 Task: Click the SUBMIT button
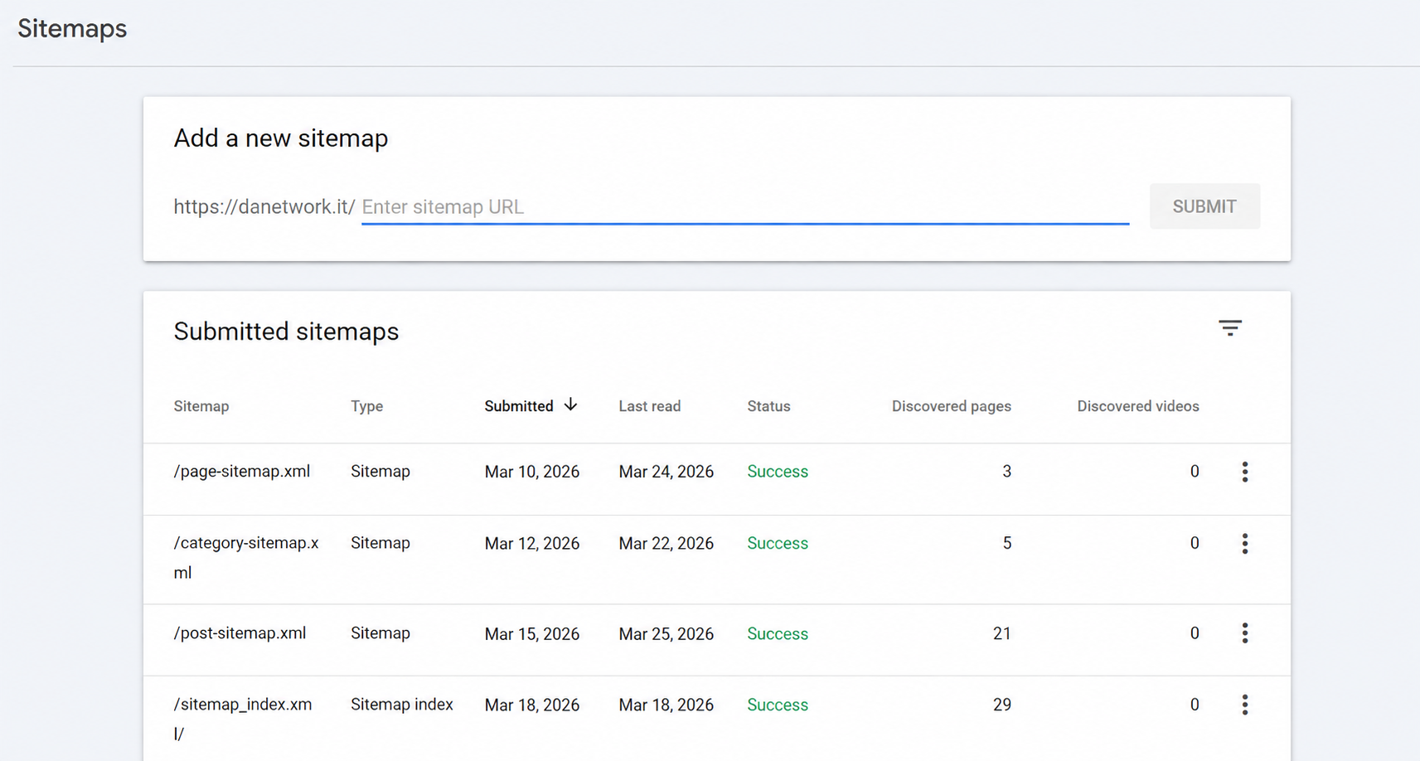(1204, 206)
